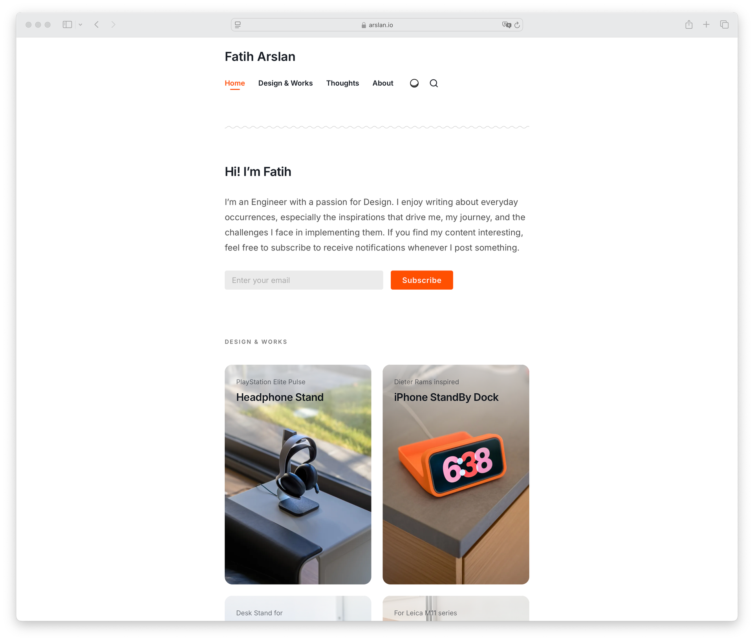
Task: Select the Home tab in navigation
Action: [x=235, y=83]
